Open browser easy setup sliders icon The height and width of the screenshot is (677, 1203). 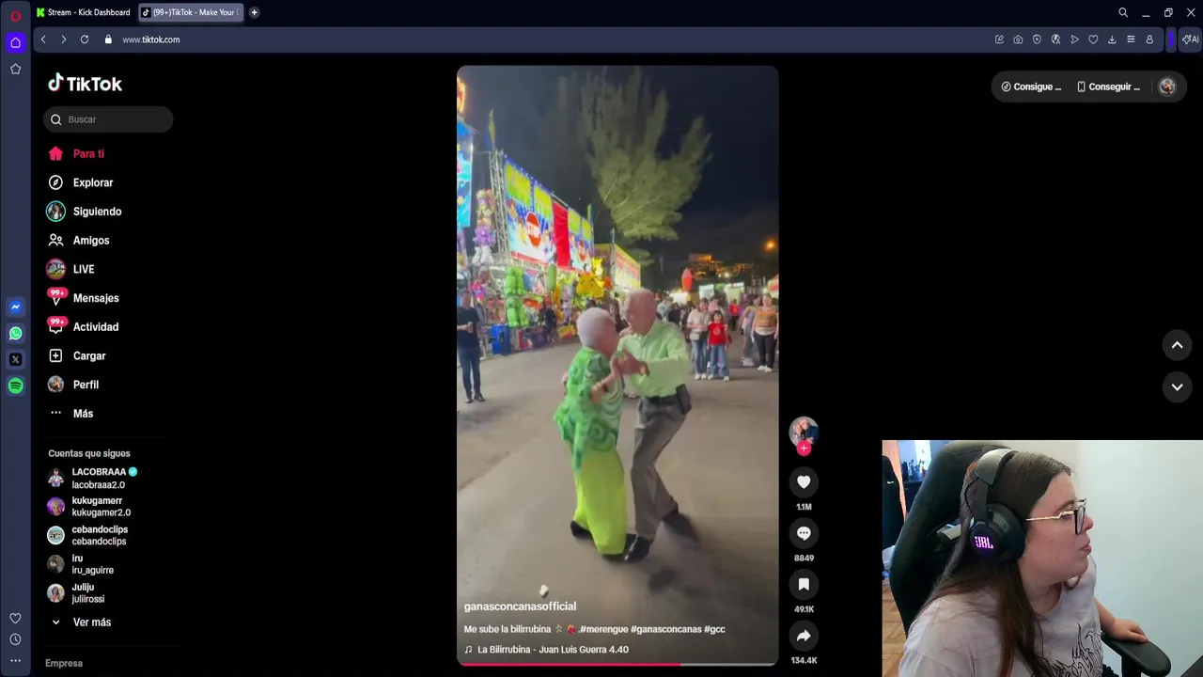coord(1131,39)
